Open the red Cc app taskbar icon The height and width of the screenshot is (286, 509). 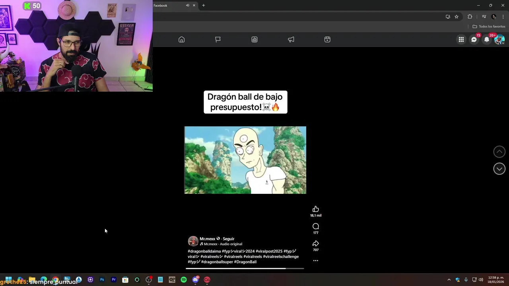(x=207, y=280)
